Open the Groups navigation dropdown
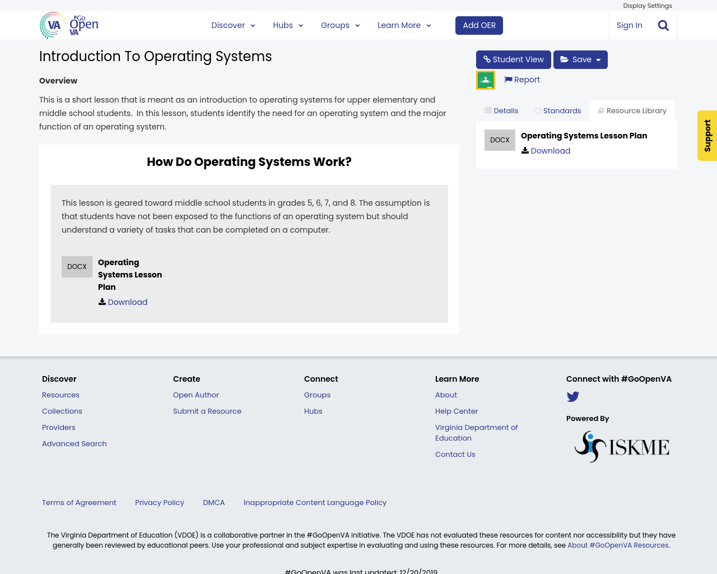The height and width of the screenshot is (574, 717). [x=340, y=25]
